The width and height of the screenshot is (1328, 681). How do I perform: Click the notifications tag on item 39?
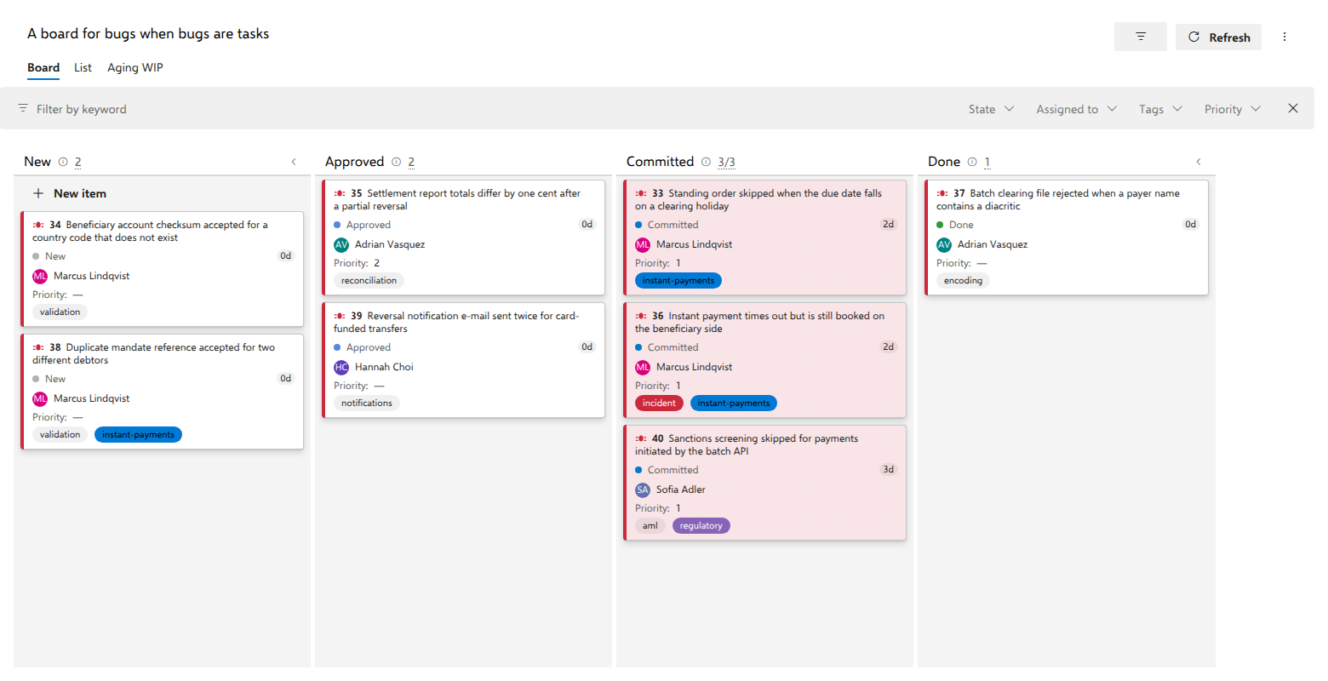point(367,403)
